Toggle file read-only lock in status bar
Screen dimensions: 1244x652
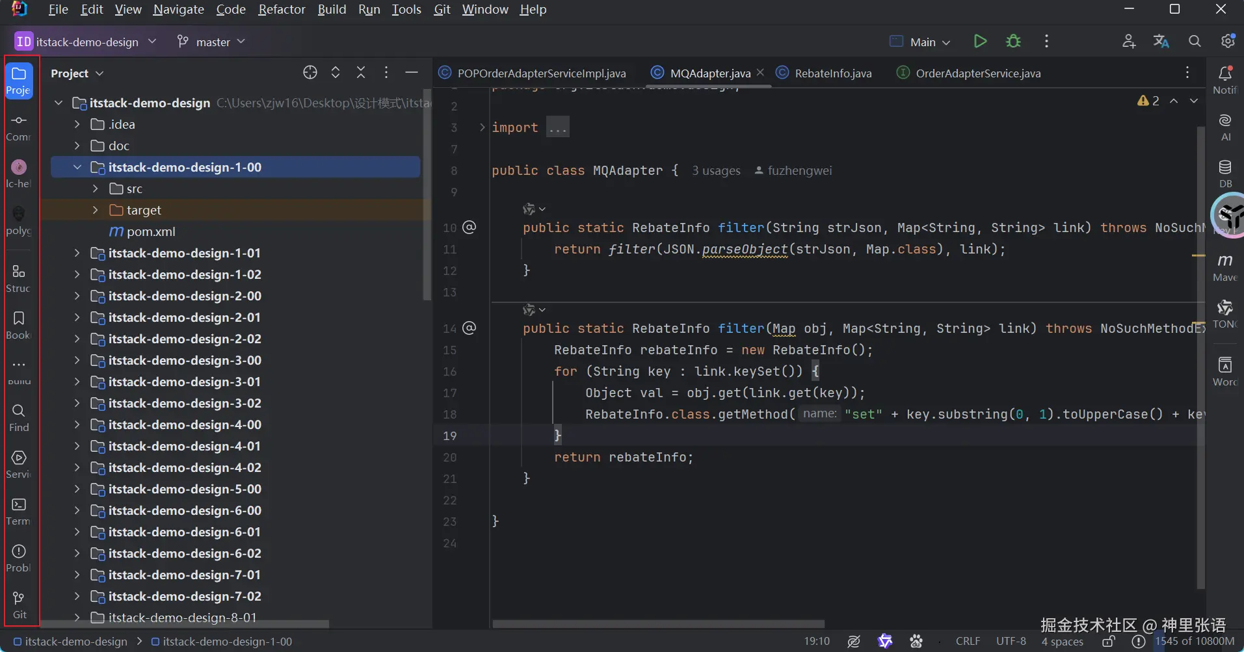(x=1109, y=642)
